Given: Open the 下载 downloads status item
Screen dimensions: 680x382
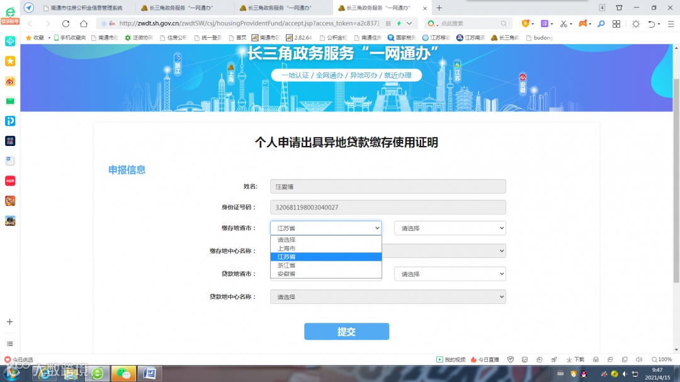Looking at the screenshot, I should point(575,359).
